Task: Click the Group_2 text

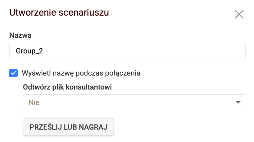Action: (29, 51)
